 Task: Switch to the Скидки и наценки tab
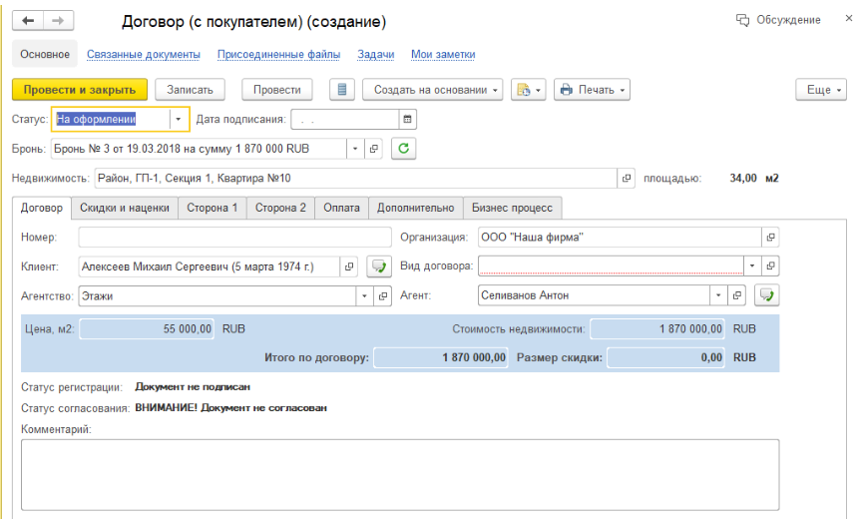[125, 208]
